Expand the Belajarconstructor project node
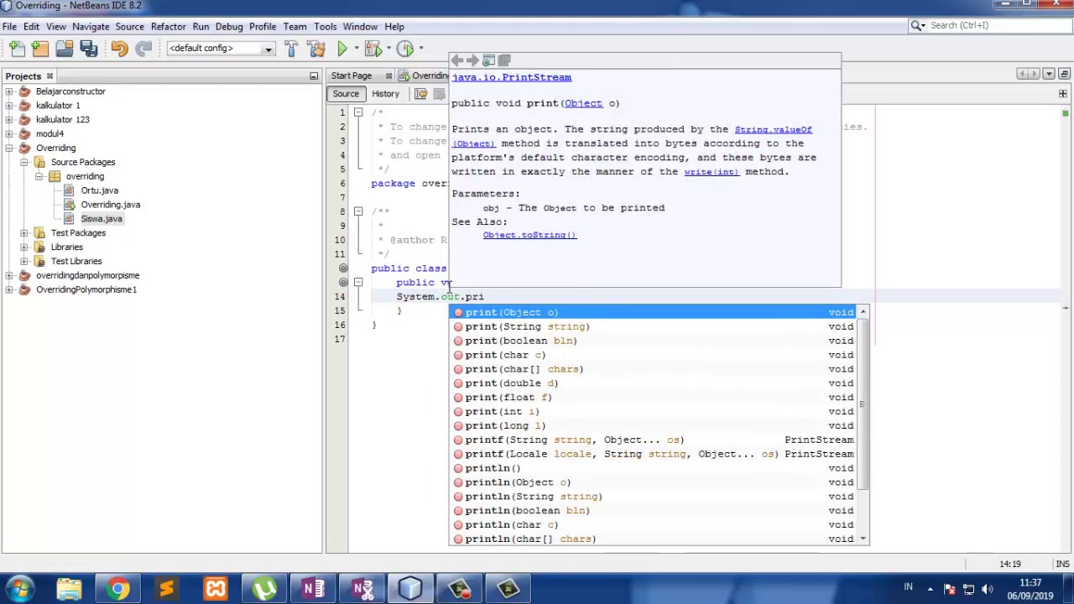Image resolution: width=1074 pixels, height=604 pixels. pyautogui.click(x=9, y=91)
